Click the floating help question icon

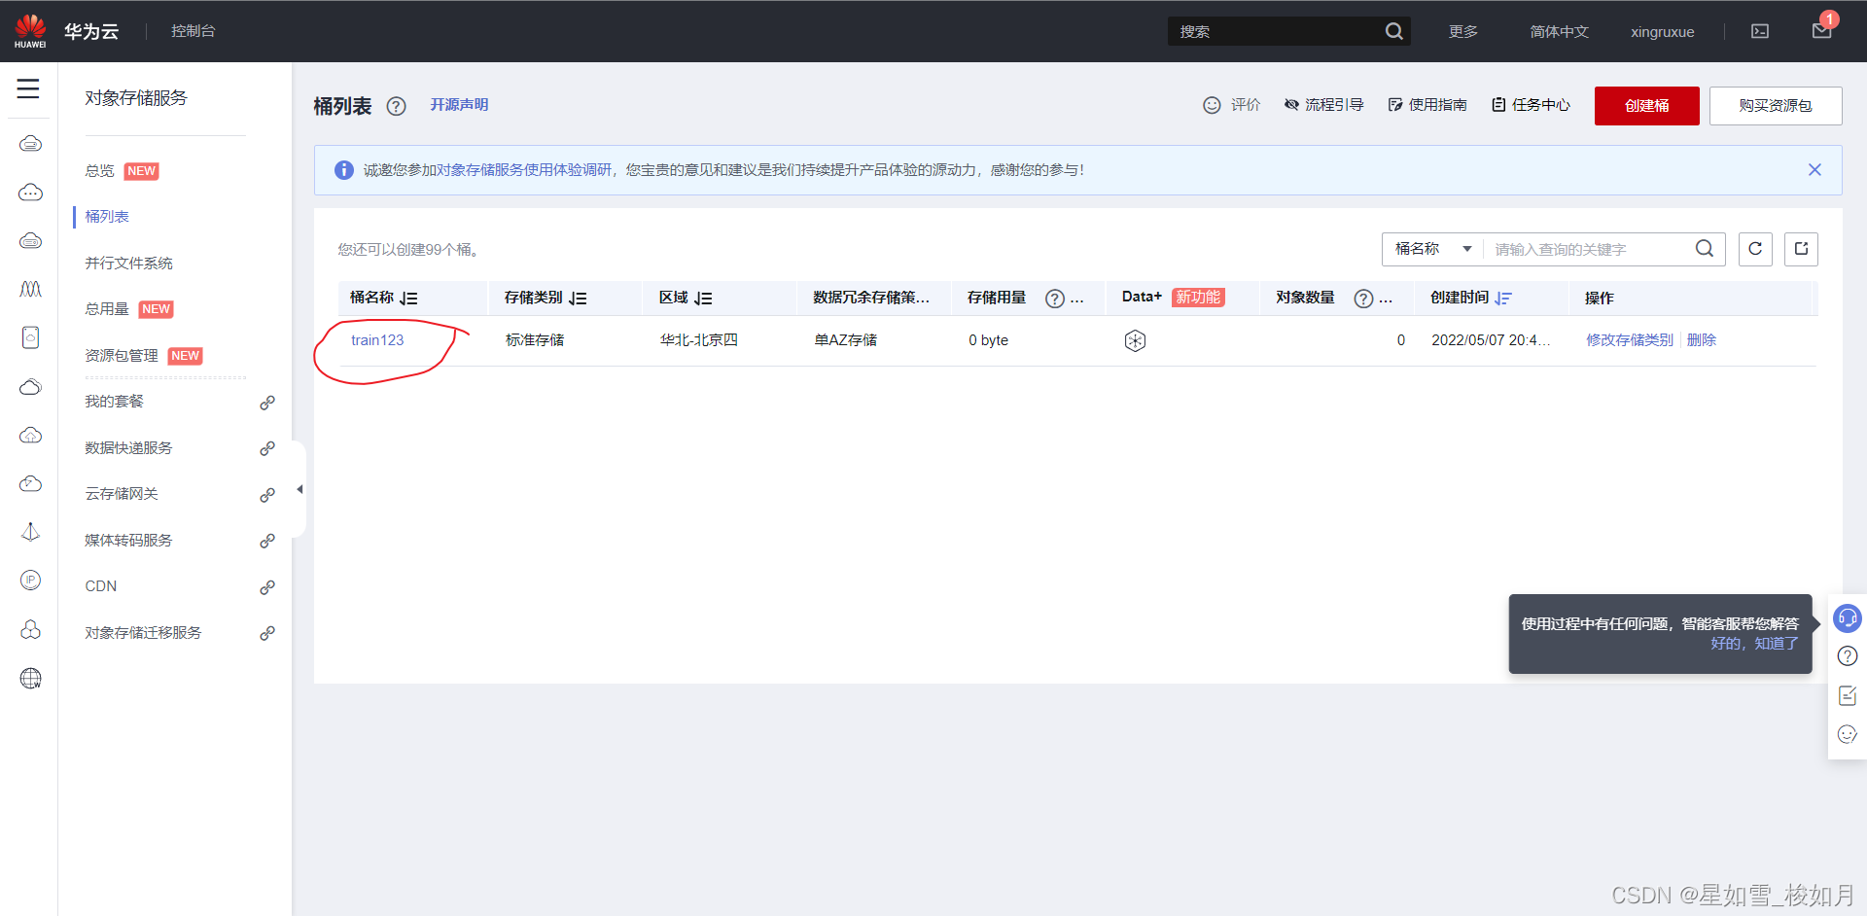click(x=1848, y=656)
